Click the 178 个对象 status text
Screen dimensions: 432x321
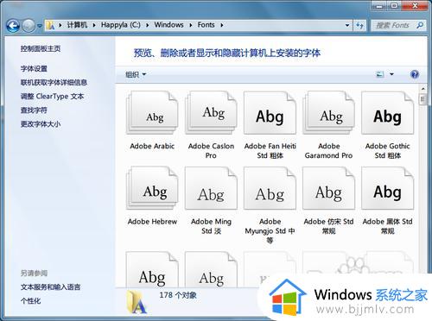point(178,295)
